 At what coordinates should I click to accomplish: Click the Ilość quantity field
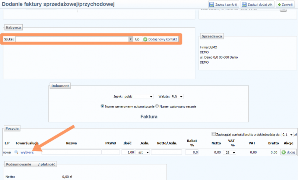128,152
